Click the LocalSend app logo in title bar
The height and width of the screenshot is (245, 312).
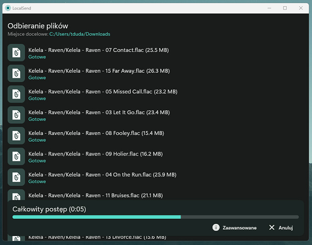click(x=8, y=8)
